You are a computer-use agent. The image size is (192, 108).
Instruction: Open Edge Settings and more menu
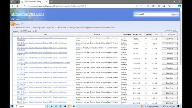(175, 6)
